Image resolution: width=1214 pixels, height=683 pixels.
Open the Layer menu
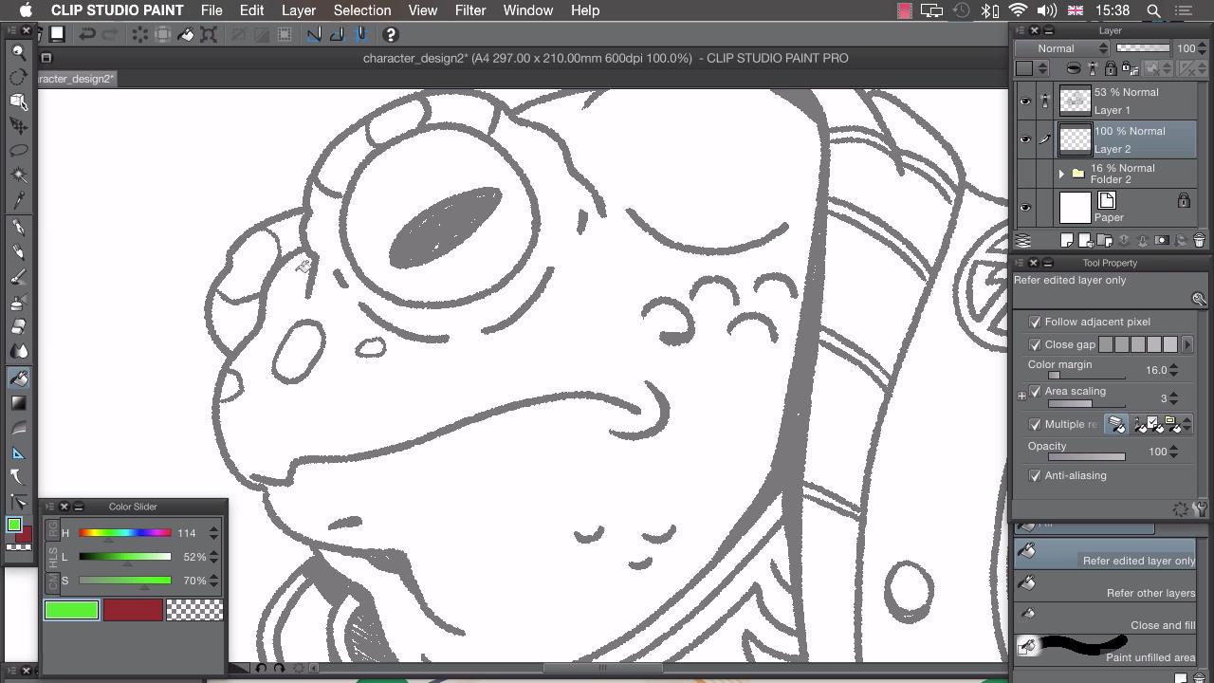(298, 10)
